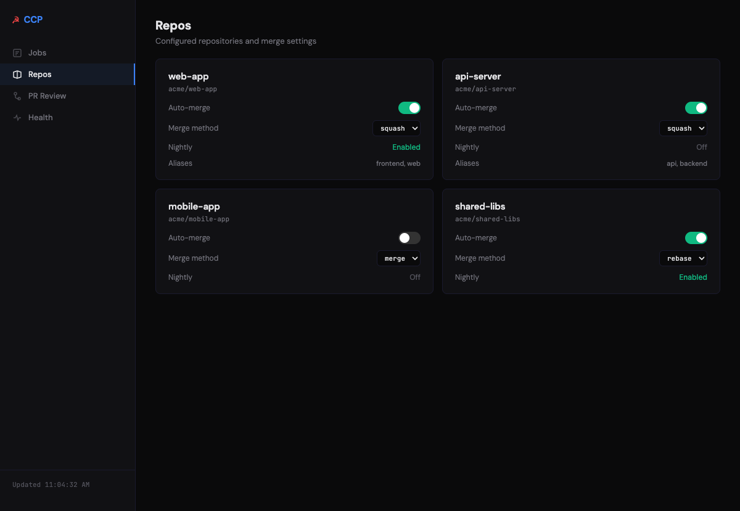
Task: Click the Repos sidebar icon
Action: coord(17,75)
